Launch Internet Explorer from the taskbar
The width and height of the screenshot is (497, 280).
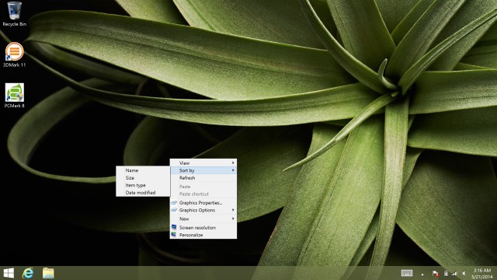pos(28,273)
